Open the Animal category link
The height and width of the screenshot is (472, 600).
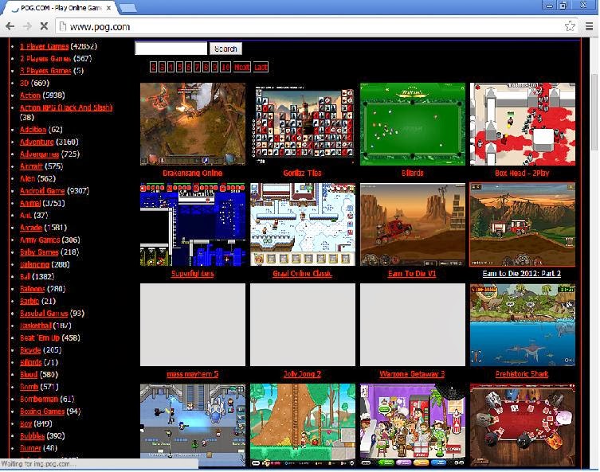[x=30, y=203]
